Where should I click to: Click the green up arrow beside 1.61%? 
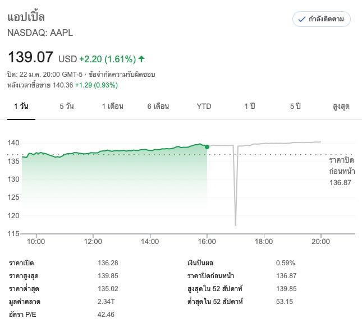[x=141, y=58]
